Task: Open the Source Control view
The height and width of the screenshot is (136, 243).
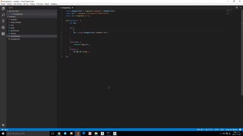Action: point(3,21)
